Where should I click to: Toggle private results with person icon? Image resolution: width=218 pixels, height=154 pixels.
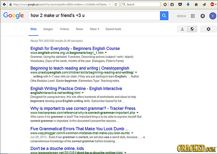pos(182,29)
